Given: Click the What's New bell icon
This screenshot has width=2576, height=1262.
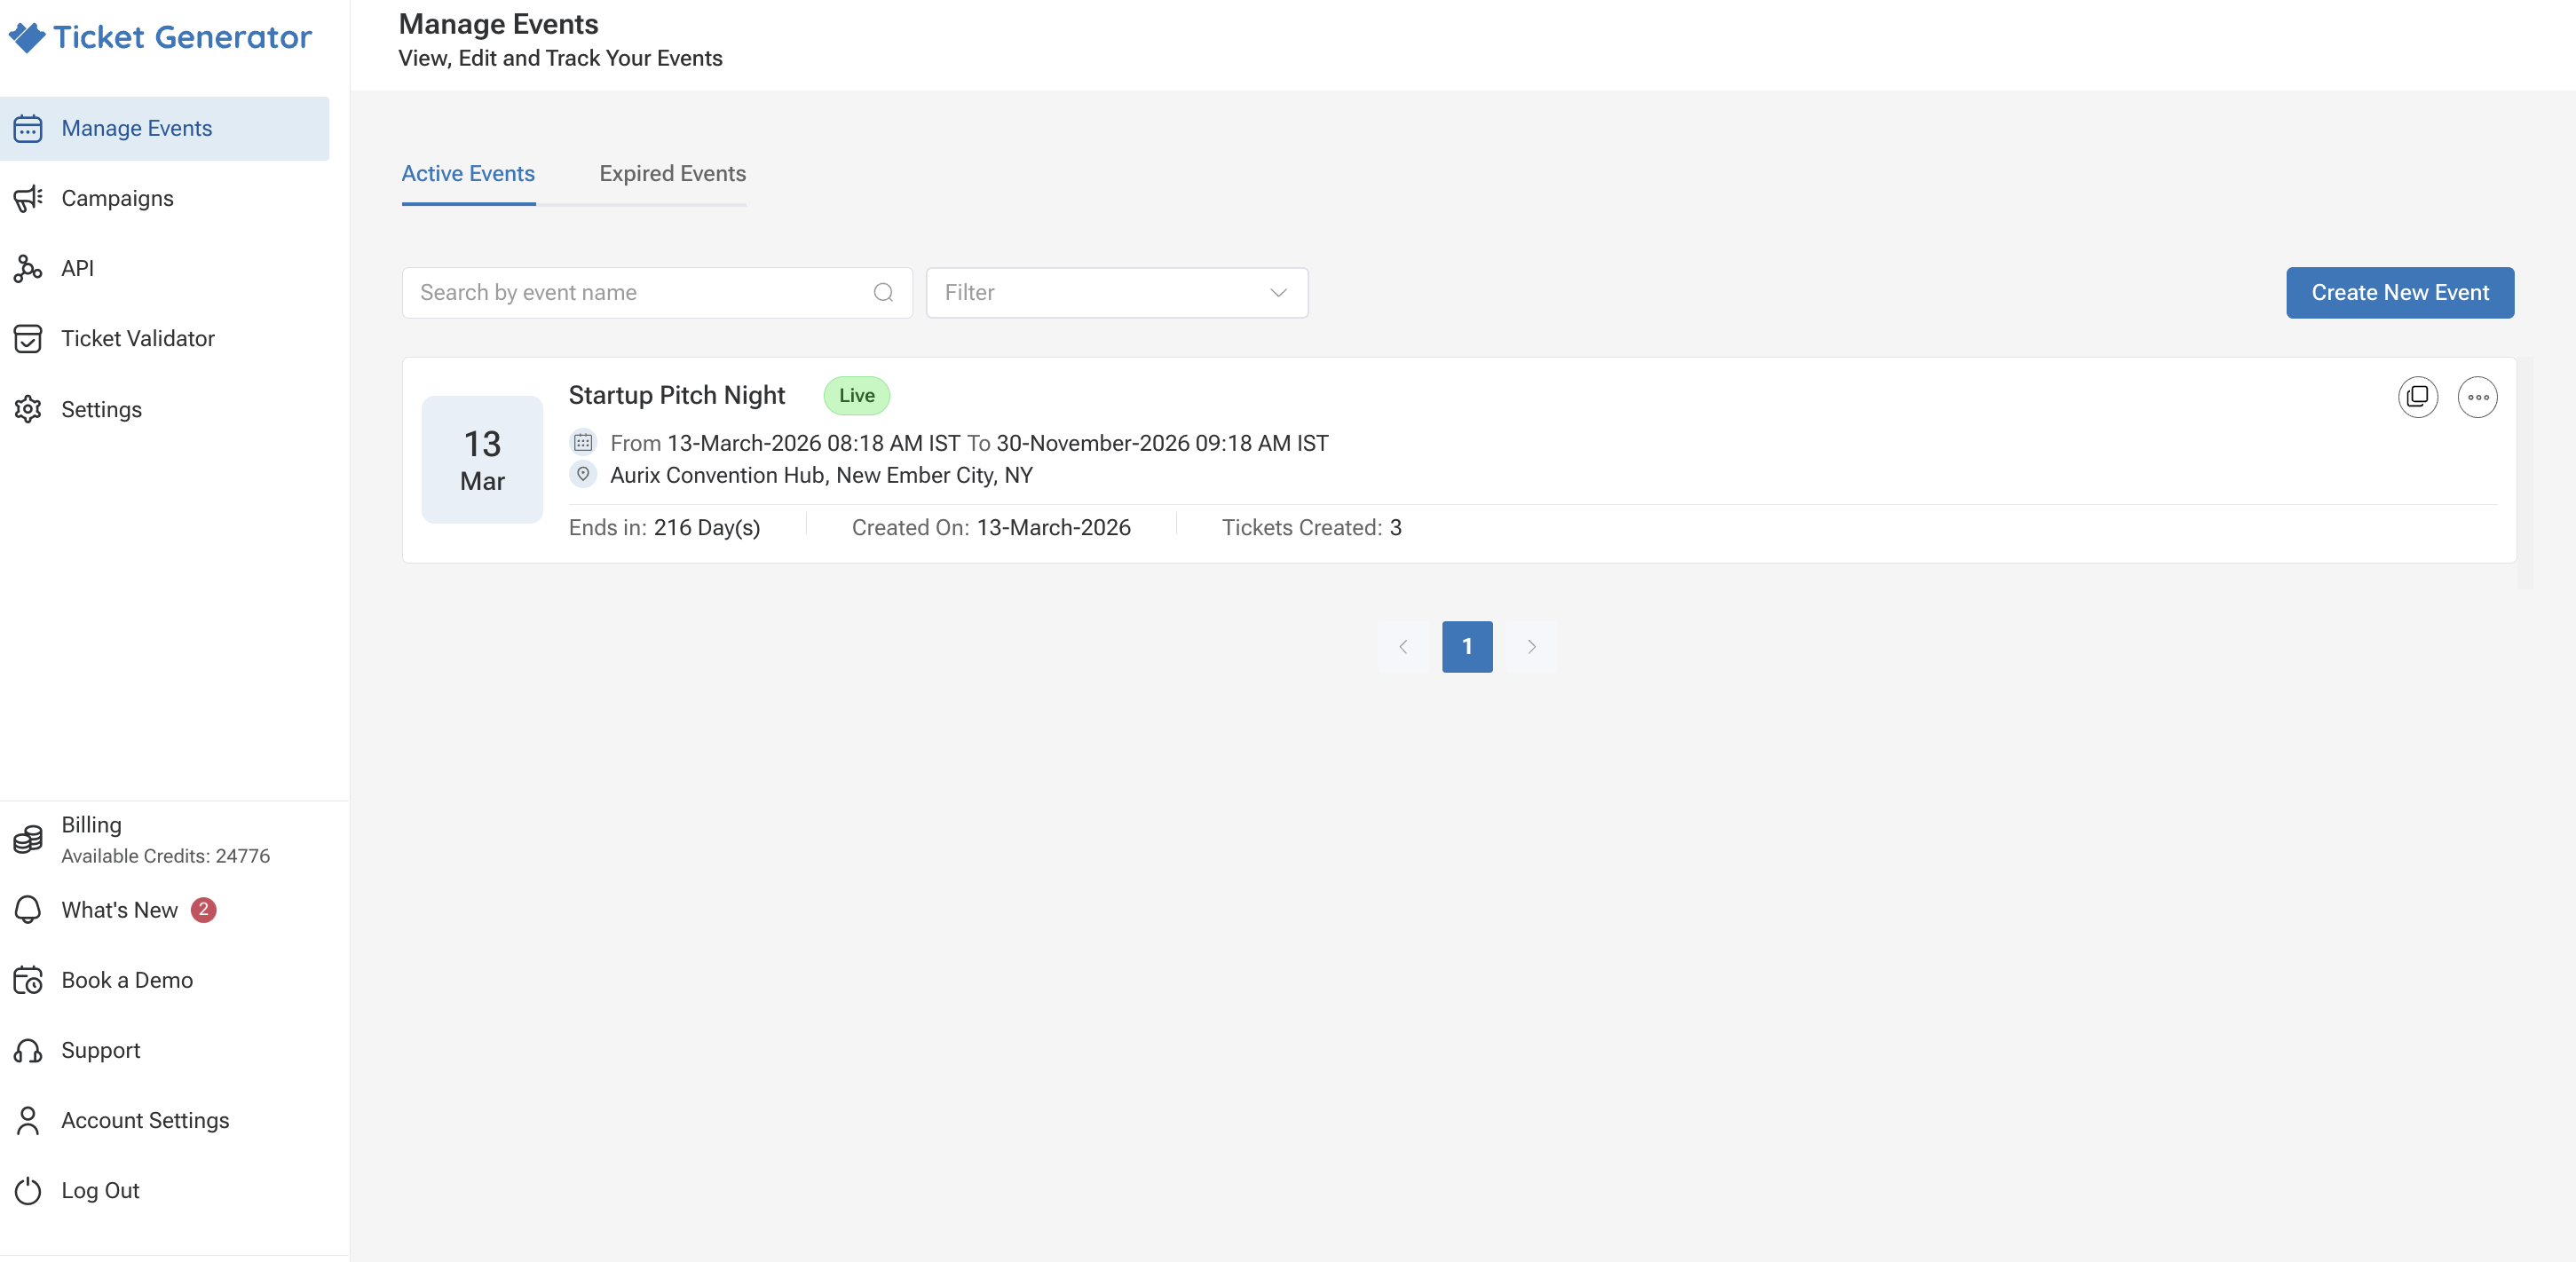Looking at the screenshot, I should pyautogui.click(x=28, y=910).
